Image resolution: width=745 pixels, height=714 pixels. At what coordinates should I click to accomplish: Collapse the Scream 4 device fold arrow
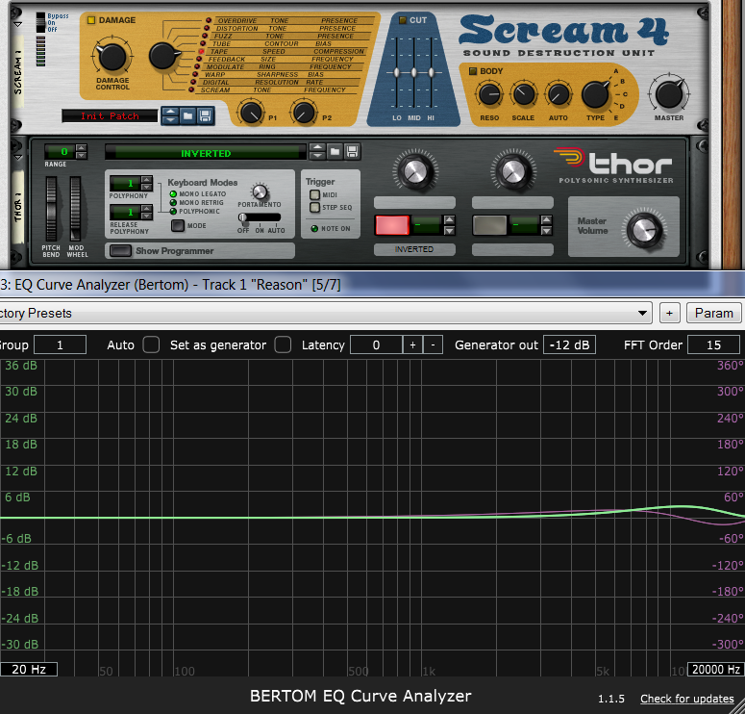coord(18,25)
